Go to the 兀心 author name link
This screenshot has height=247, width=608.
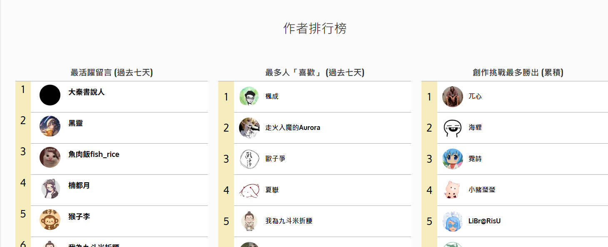[x=475, y=97]
